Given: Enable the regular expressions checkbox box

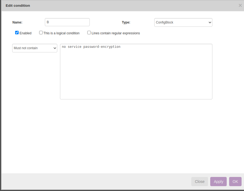Looking at the screenshot, I should (x=89, y=33).
